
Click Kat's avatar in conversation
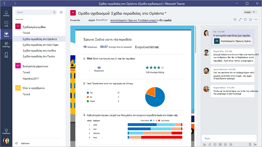206,33
